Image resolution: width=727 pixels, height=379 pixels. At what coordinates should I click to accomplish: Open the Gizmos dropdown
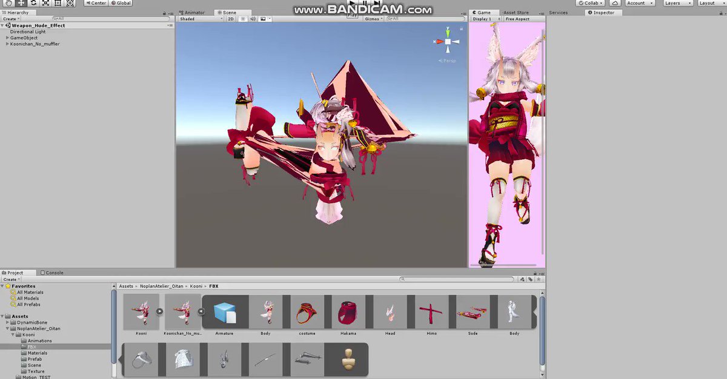click(374, 19)
